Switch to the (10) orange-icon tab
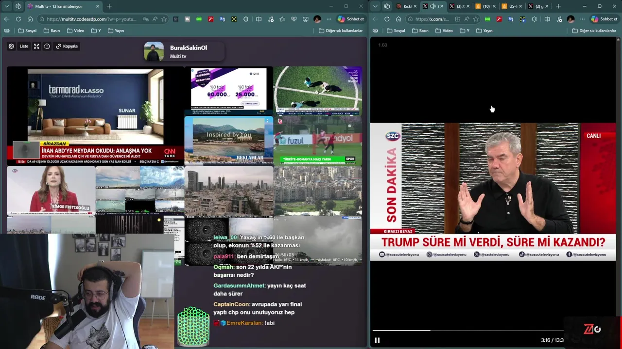The height and width of the screenshot is (349, 622). point(485,6)
